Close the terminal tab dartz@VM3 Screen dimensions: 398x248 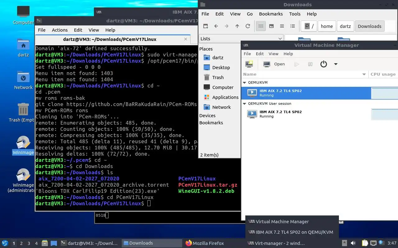(186, 39)
